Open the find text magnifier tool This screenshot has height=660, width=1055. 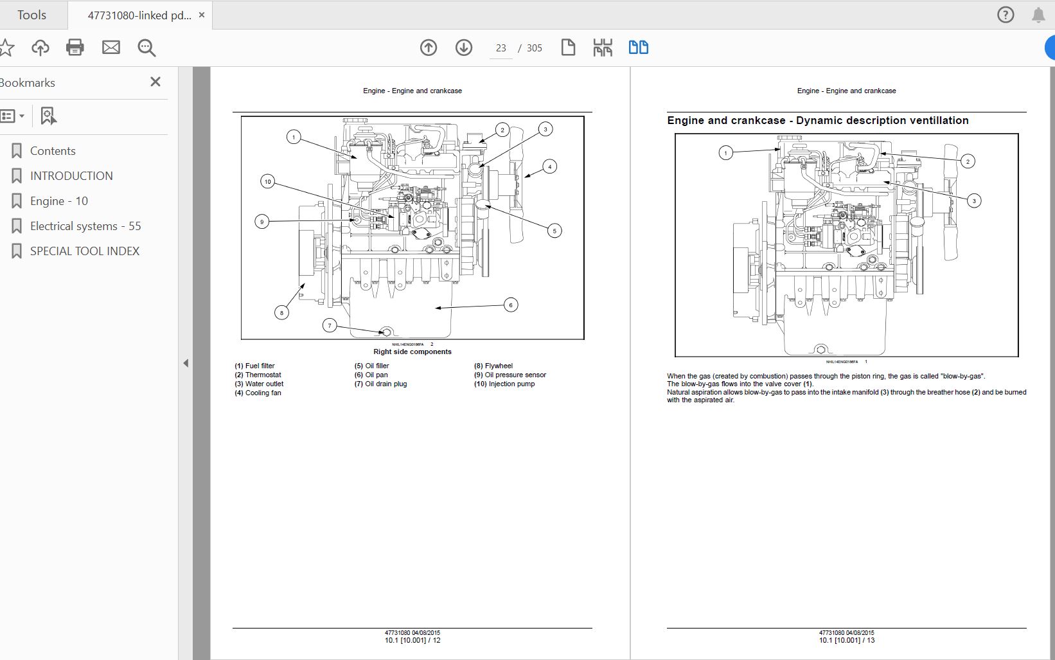146,48
